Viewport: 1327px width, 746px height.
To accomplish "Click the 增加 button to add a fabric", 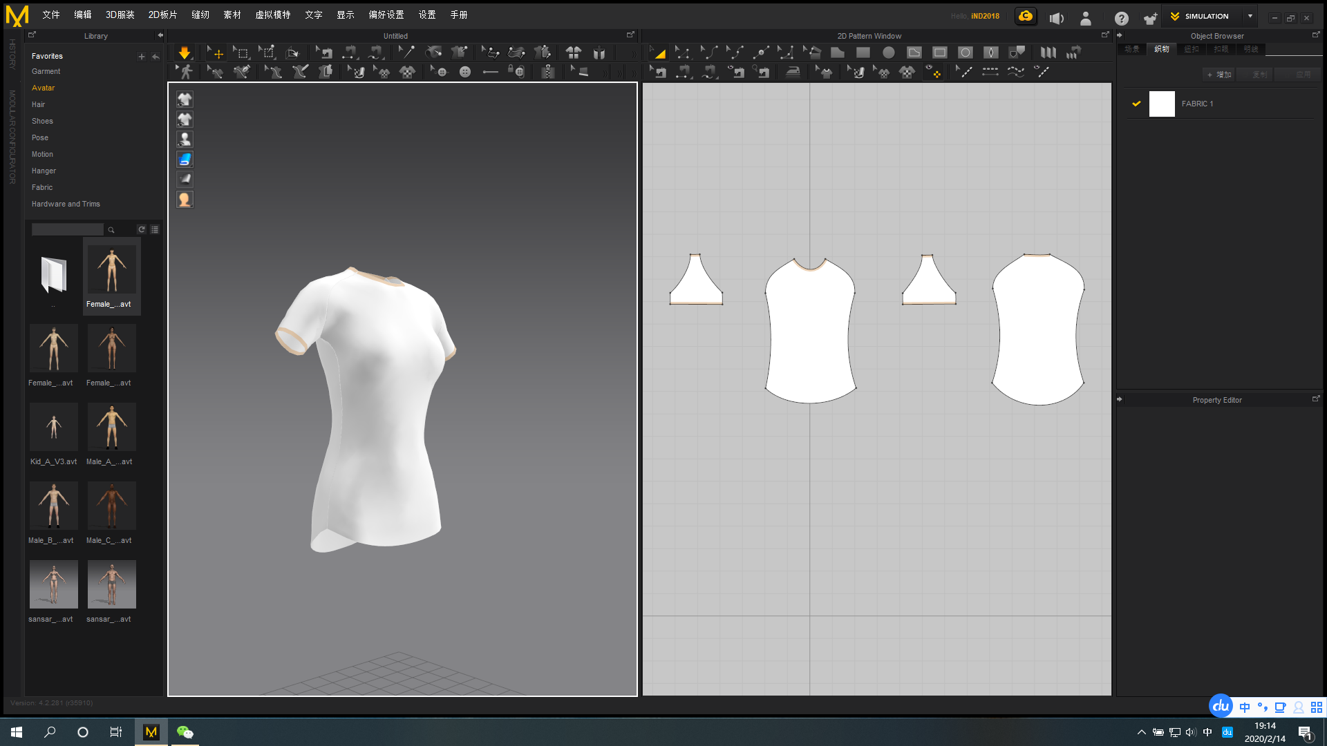I will point(1219,74).
